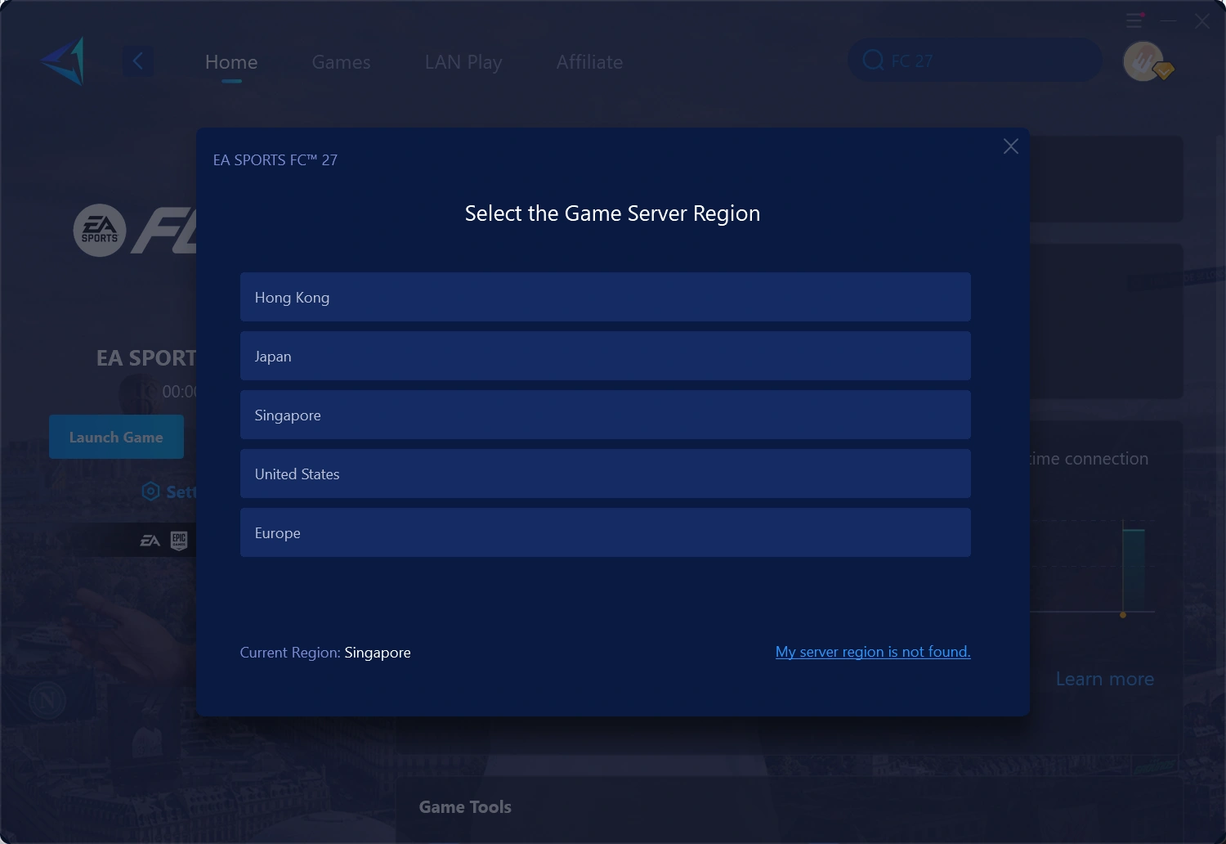This screenshot has height=844, width=1226.
Task: Launch the game with Launch Game
Action: 116,437
